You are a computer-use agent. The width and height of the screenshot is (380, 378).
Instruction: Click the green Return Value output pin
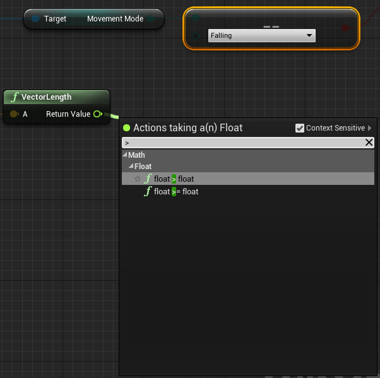tap(97, 114)
